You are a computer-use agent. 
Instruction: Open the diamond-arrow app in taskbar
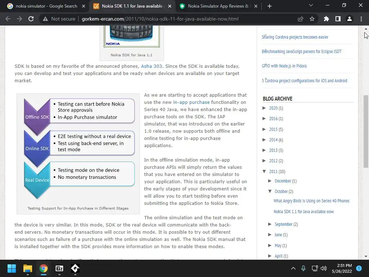click(x=75, y=268)
